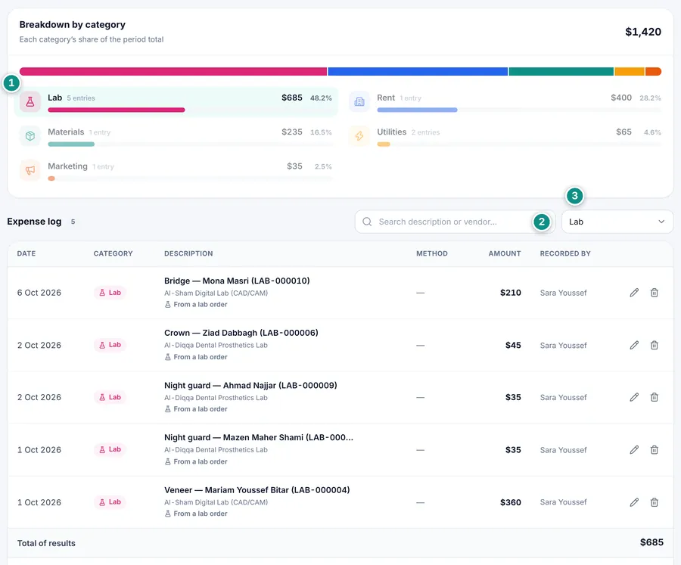Screen dimensions: 681x565
Task: Delete the Crown — Ziad Dabbagh expense
Action: (654, 345)
